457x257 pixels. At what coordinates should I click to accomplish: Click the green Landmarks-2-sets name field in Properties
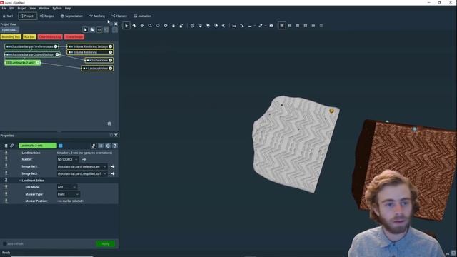pyautogui.click(x=38, y=146)
